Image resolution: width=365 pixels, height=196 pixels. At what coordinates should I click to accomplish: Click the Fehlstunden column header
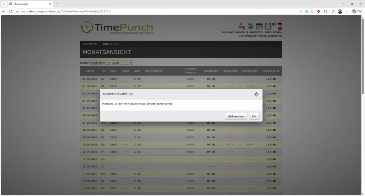coord(230,71)
